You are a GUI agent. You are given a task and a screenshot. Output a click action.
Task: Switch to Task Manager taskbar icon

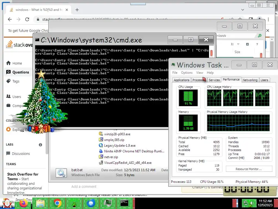tap(108, 204)
